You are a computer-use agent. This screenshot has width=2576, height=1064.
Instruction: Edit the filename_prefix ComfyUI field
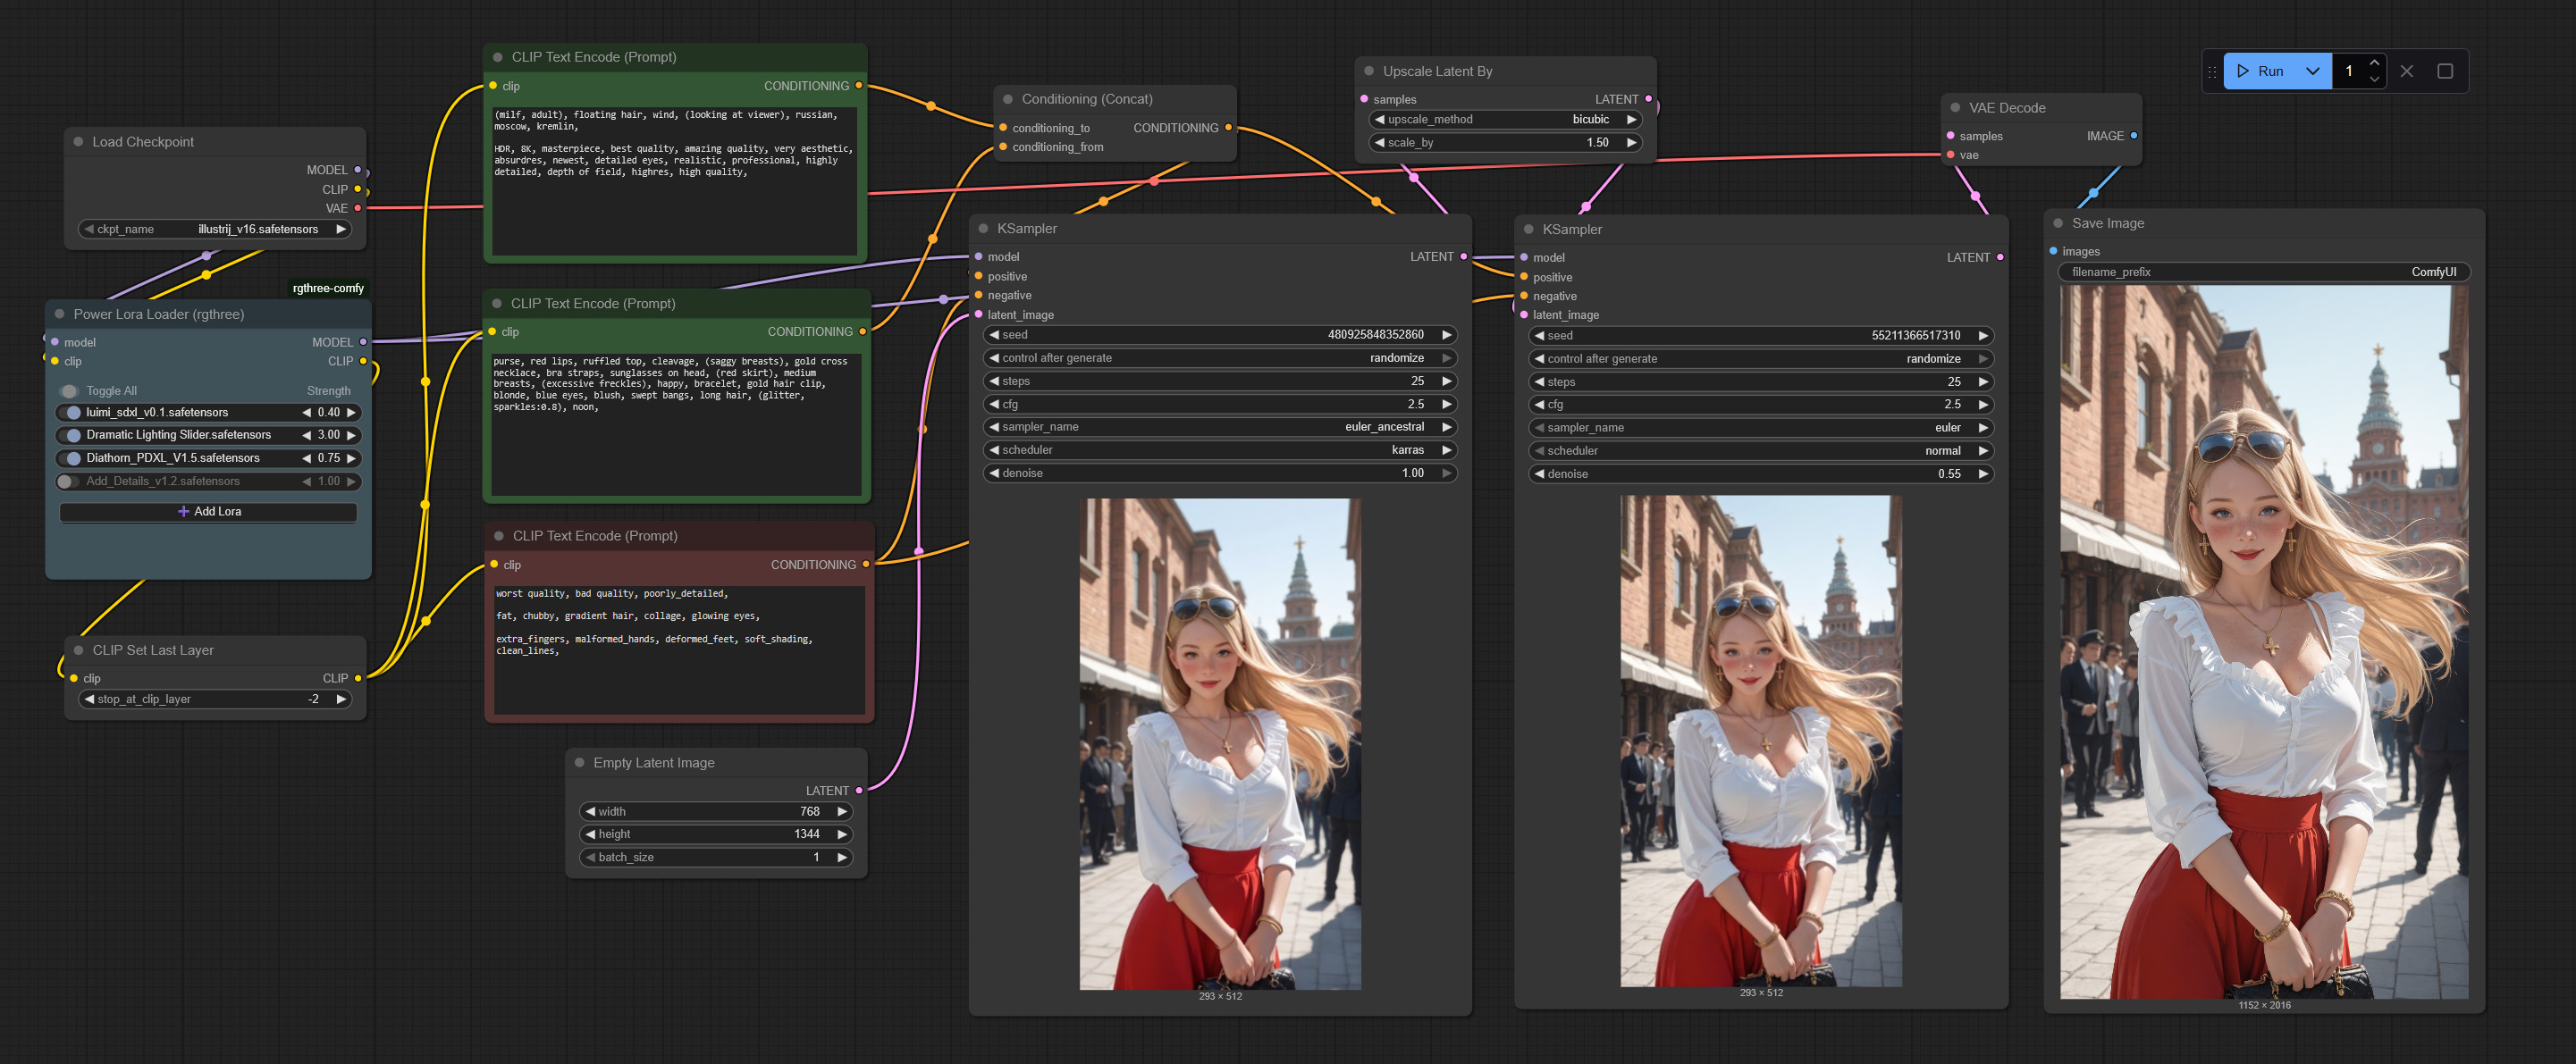[2264, 272]
